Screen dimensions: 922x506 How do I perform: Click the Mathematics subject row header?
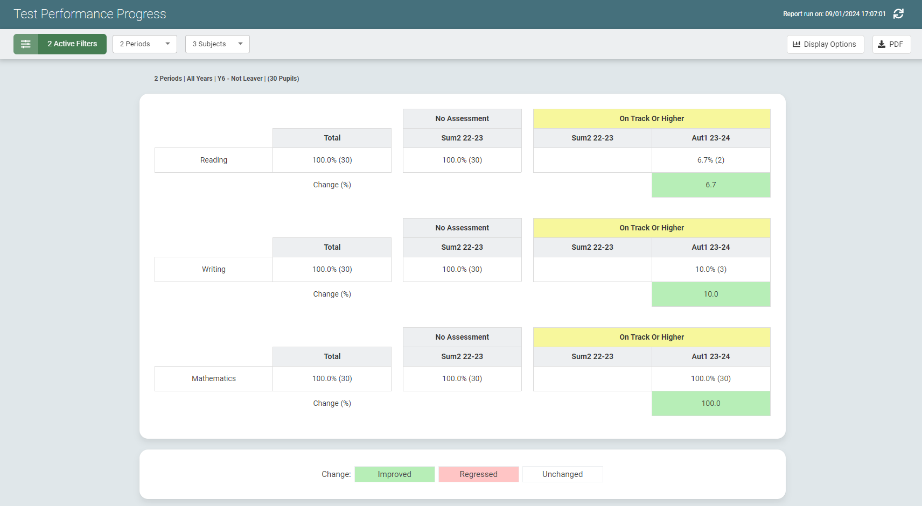point(213,378)
